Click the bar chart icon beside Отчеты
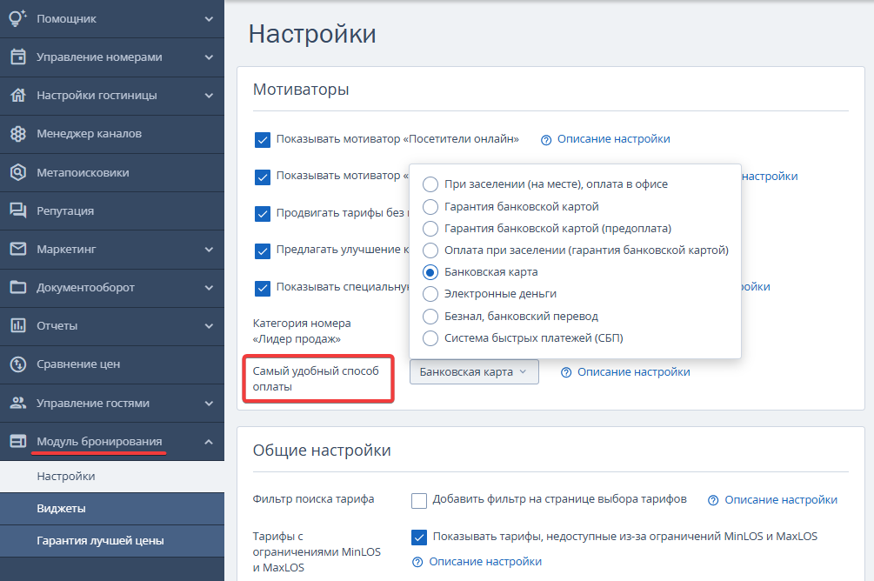Viewport: 874px width, 581px height. click(18, 325)
